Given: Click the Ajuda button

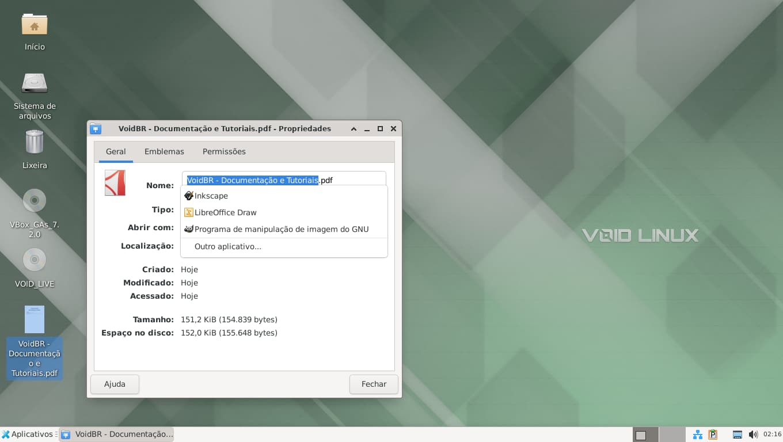Looking at the screenshot, I should coord(115,384).
